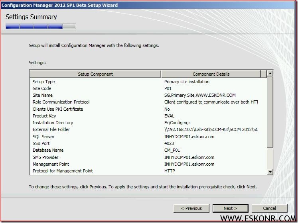
Task: Click the scroll down arrow in settings list
Action: [x=270, y=172]
